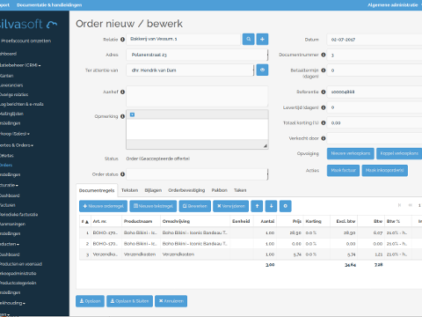Image resolution: width=422 pixels, height=317 pixels.
Task: Switch to the Orderbevestiging tab
Action: point(186,190)
